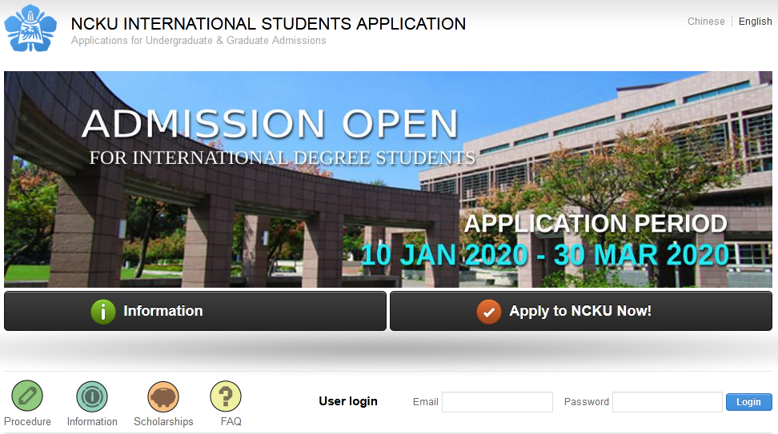778x434 pixels.
Task: Click the blue Login button
Action: click(x=748, y=402)
